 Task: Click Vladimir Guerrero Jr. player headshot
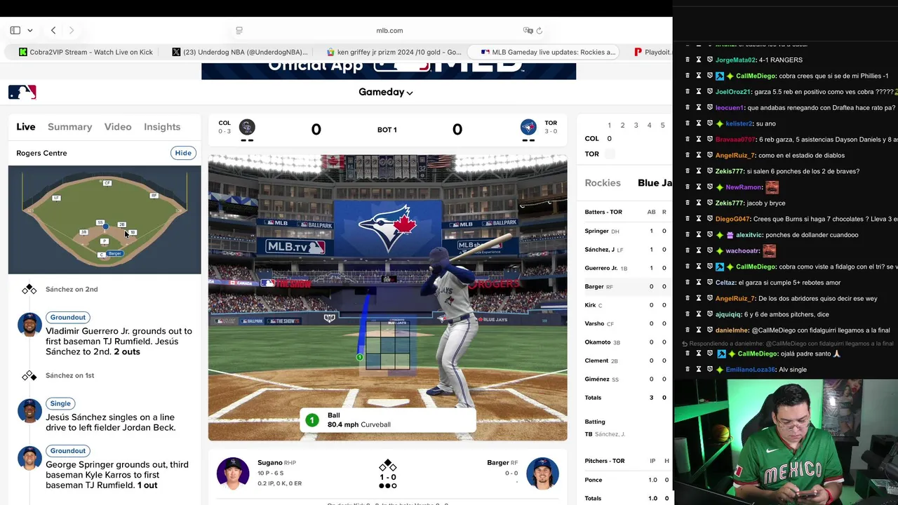coord(29,325)
